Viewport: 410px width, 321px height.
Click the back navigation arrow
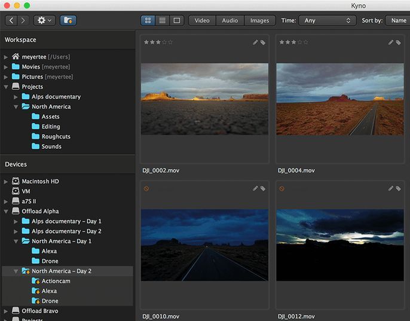click(11, 20)
